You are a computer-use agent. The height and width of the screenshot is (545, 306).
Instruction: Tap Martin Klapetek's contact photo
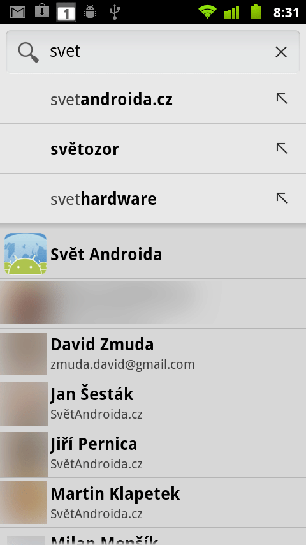click(24, 503)
